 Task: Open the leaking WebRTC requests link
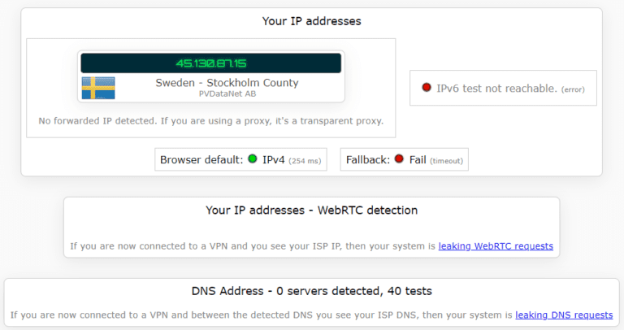click(496, 246)
